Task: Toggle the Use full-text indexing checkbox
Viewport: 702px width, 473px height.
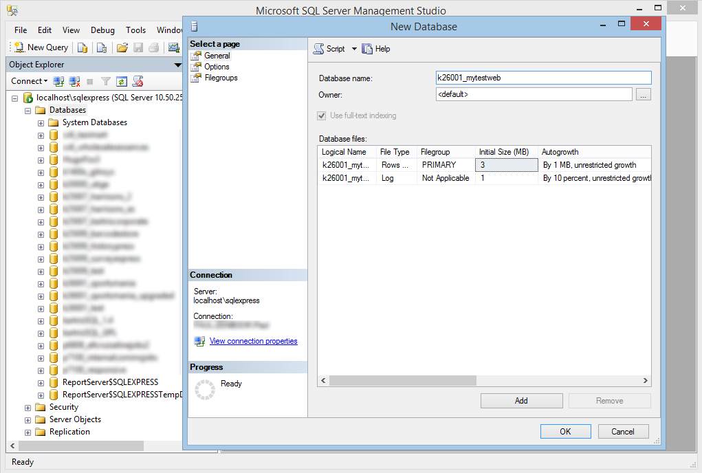Action: [321, 115]
